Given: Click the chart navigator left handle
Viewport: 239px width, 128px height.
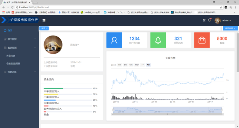Looking at the screenshot, I should click(x=113, y=110).
